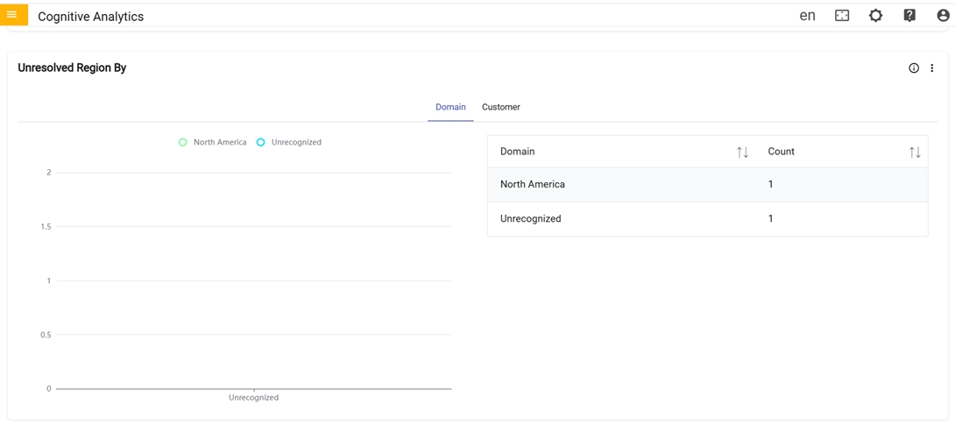The image size is (955, 433).
Task: Select the North America table row
Action: 707,185
